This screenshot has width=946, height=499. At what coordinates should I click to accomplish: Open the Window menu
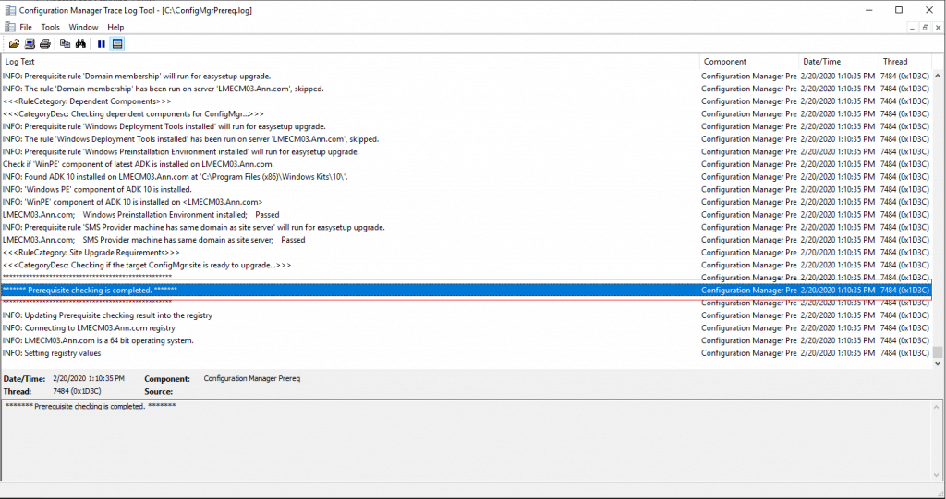coord(83,27)
